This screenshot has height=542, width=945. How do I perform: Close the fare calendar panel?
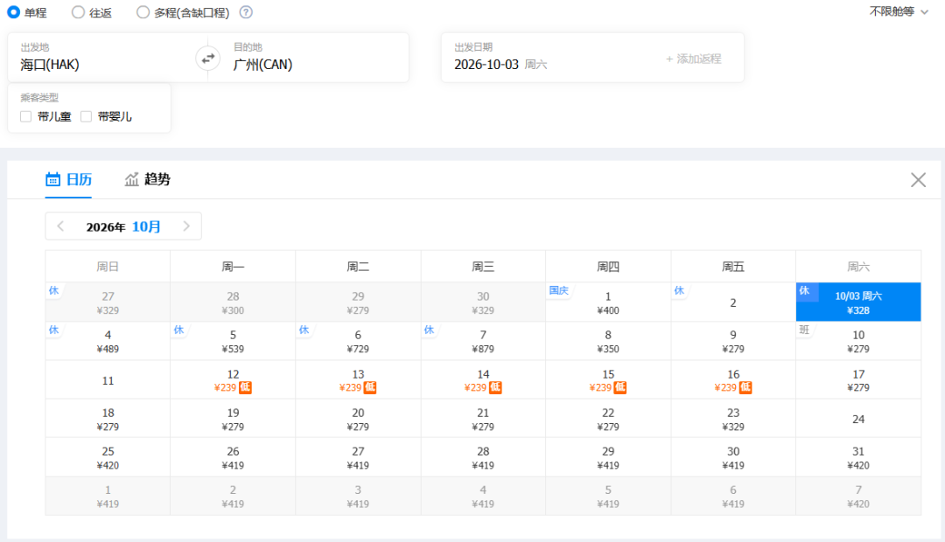[x=918, y=179]
